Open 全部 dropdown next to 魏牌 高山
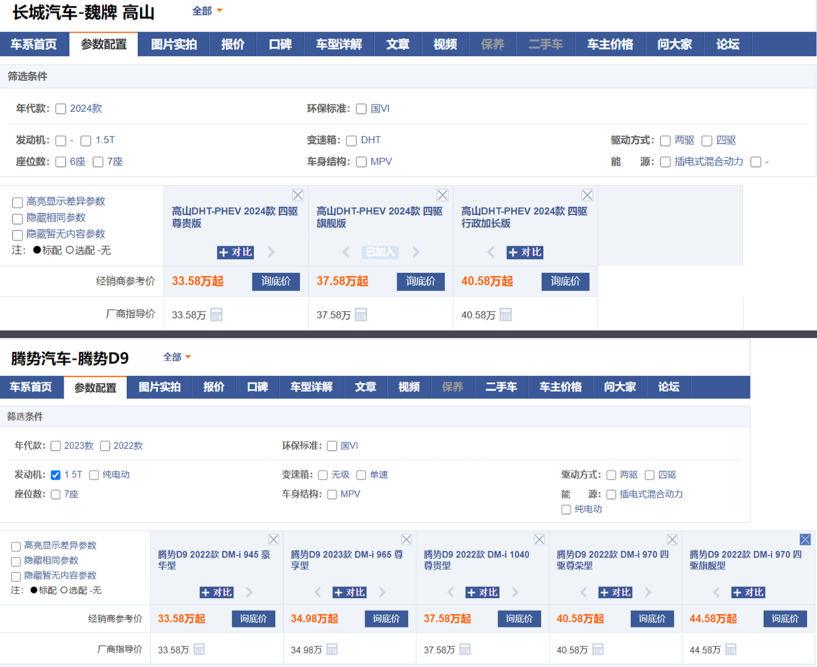 (207, 11)
